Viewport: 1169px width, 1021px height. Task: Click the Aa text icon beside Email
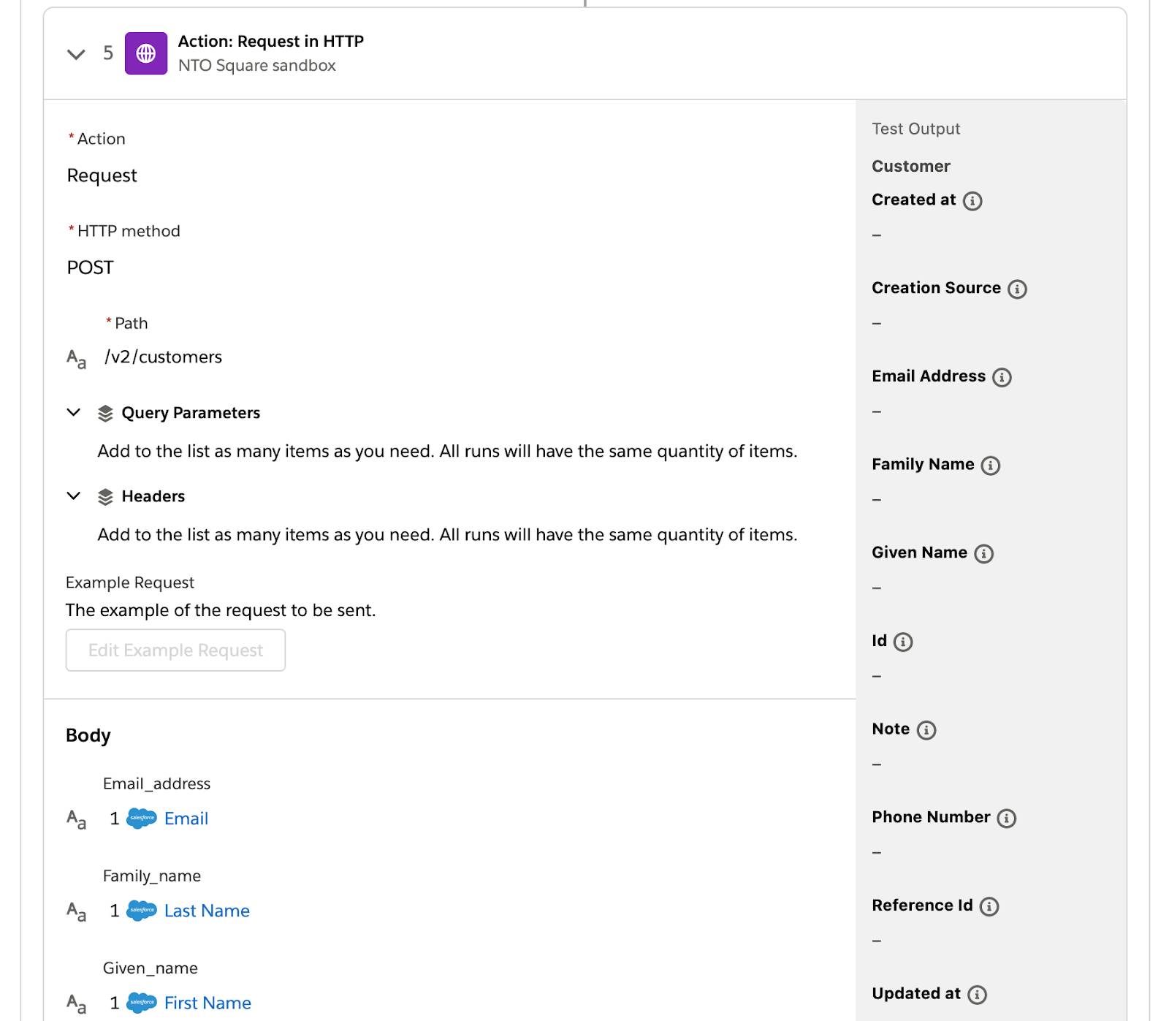(x=77, y=819)
